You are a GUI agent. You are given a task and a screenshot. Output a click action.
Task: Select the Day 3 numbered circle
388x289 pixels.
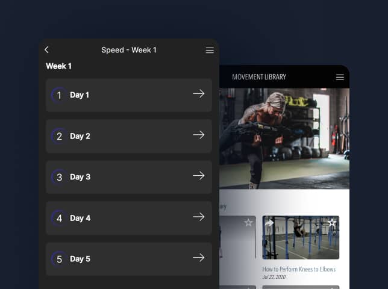[59, 177]
